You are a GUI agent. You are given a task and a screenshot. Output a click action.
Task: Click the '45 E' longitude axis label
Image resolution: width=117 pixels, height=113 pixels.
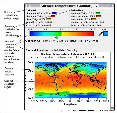[79, 101]
